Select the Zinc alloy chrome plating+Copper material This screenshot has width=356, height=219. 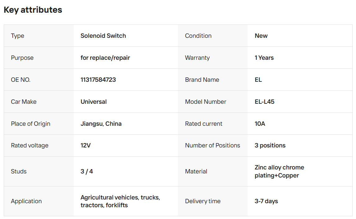[x=279, y=171]
